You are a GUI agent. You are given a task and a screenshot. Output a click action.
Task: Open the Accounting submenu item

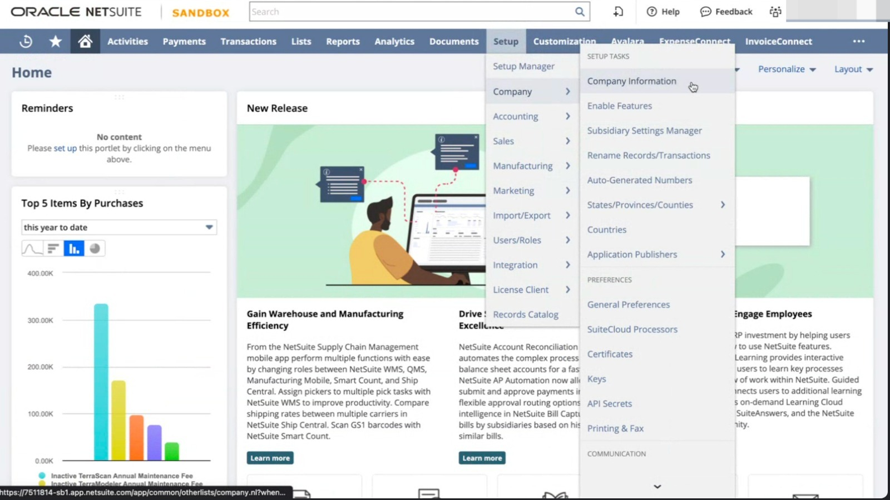tap(516, 116)
